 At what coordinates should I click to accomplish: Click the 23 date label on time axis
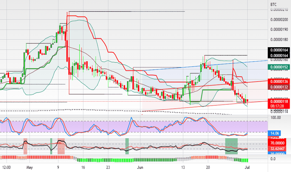point(108,167)
